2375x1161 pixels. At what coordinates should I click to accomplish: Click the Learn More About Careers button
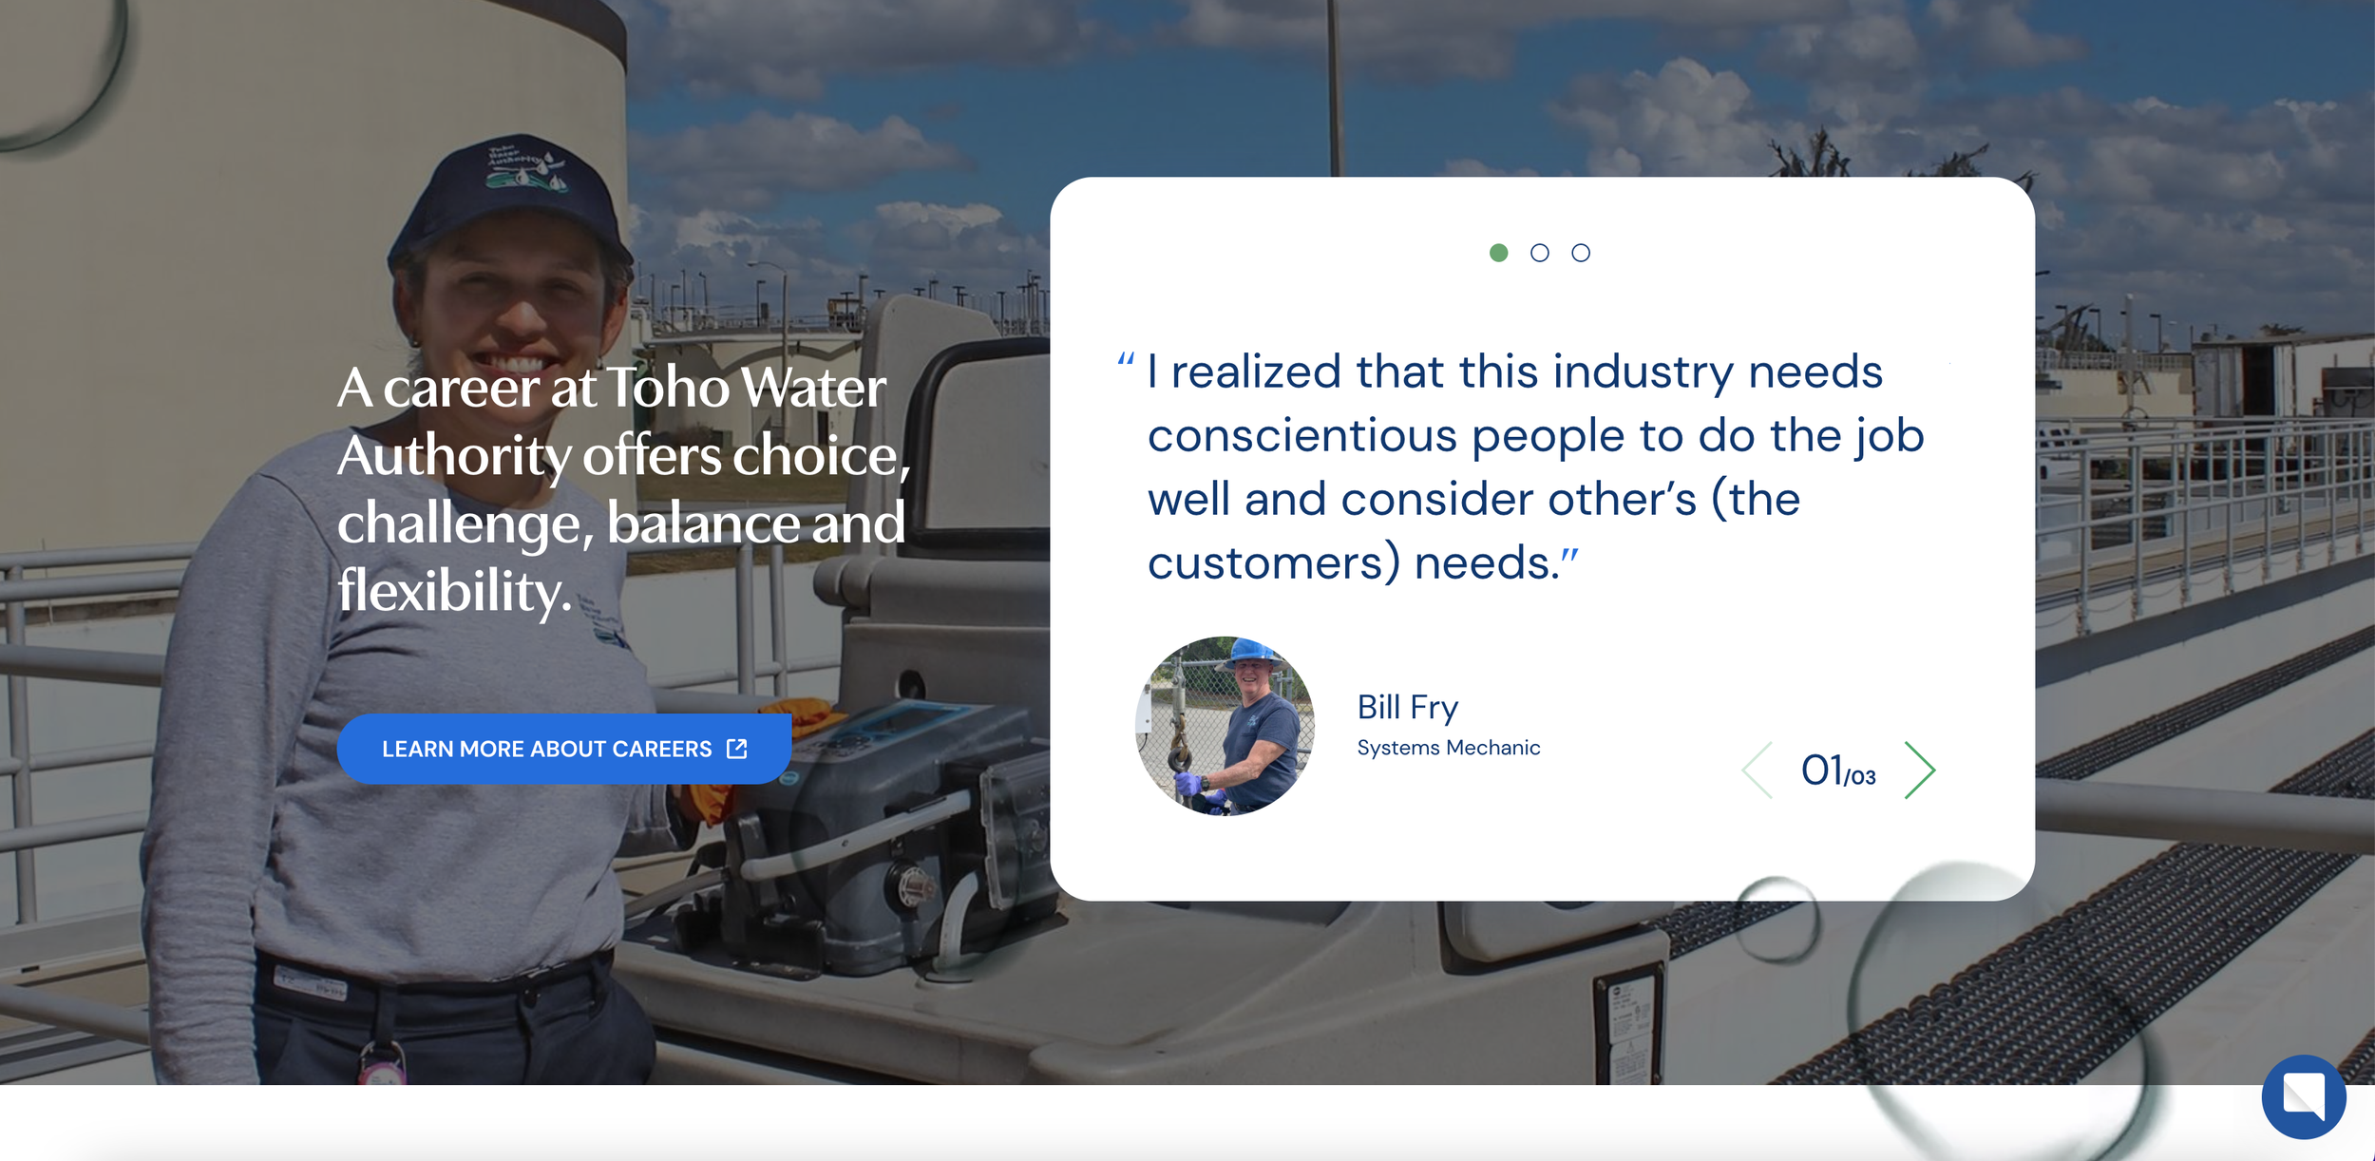(563, 749)
